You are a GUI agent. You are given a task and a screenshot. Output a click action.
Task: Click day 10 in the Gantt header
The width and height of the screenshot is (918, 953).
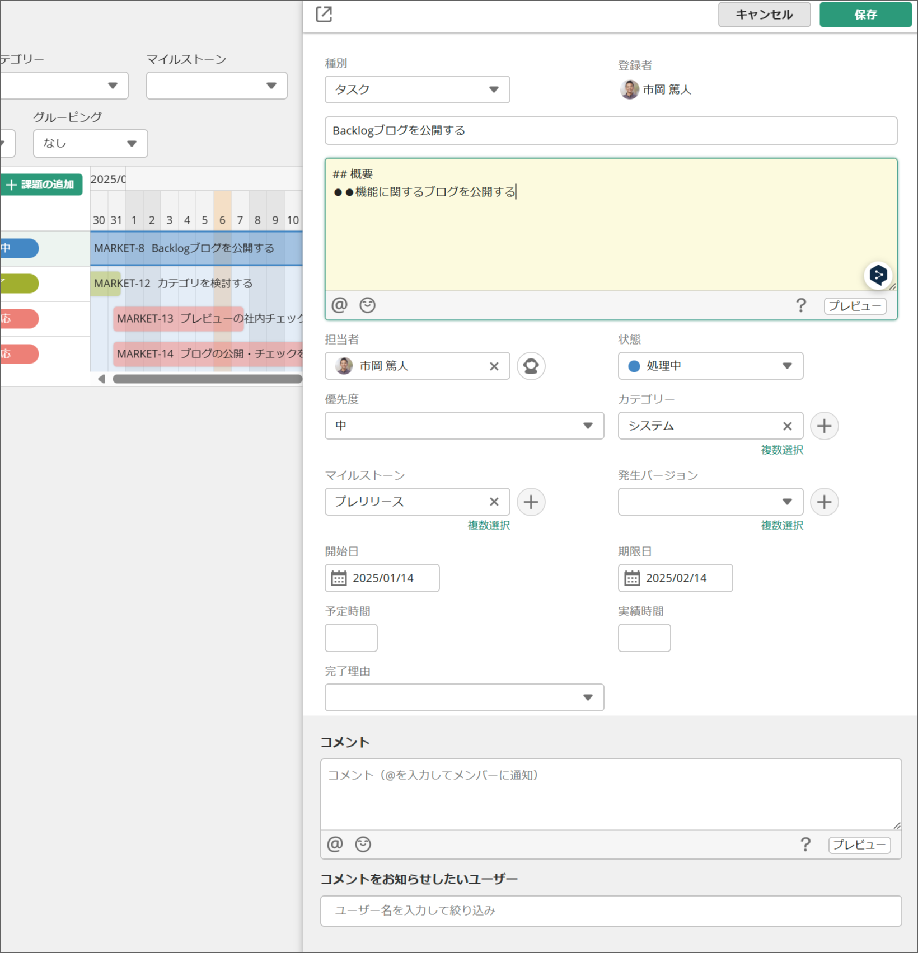pyautogui.click(x=293, y=220)
